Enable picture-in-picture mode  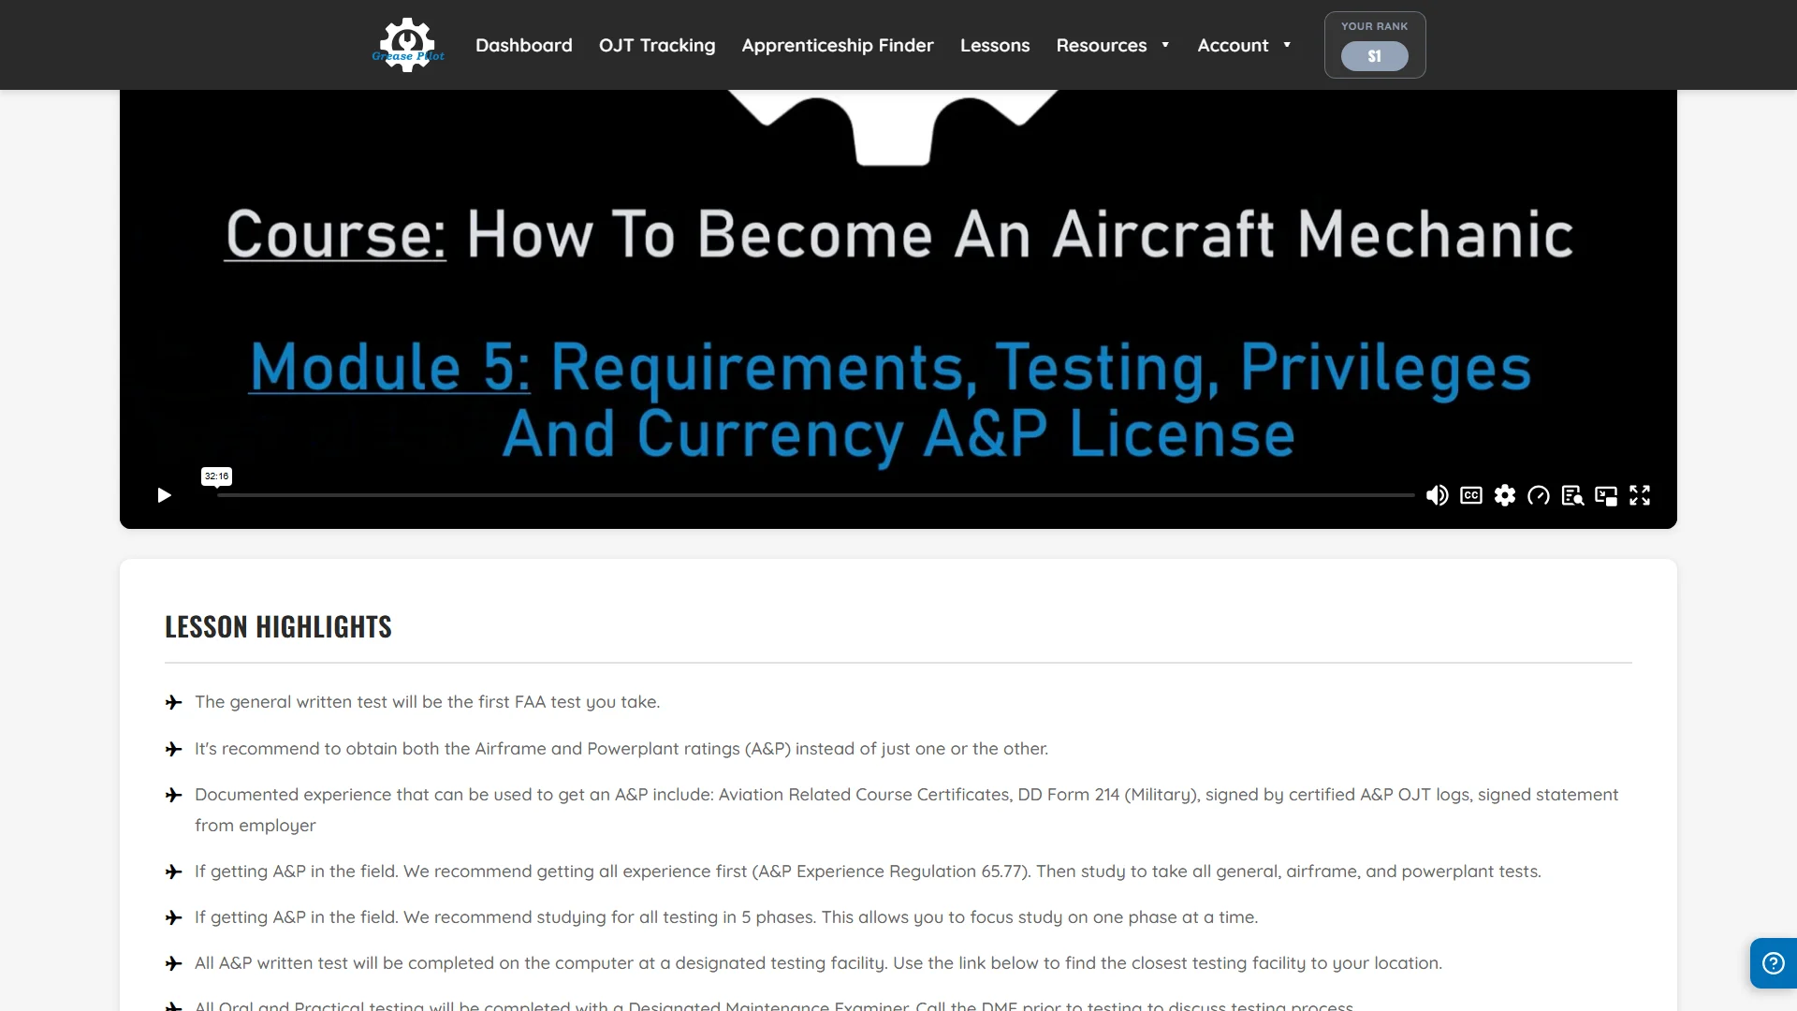click(1606, 495)
